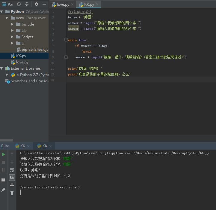Close the second KK run tab
This screenshot has width=216, height=210.
51,146
